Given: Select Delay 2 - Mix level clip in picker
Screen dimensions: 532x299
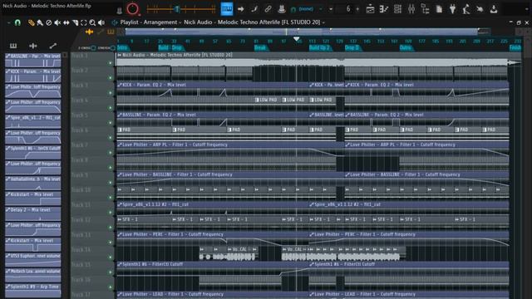Looking at the screenshot, I should coord(33,214).
